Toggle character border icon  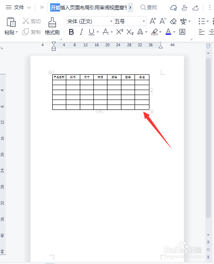click(x=182, y=32)
